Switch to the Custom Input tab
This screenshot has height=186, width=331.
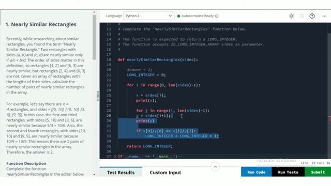pyautogui.click(x=165, y=172)
